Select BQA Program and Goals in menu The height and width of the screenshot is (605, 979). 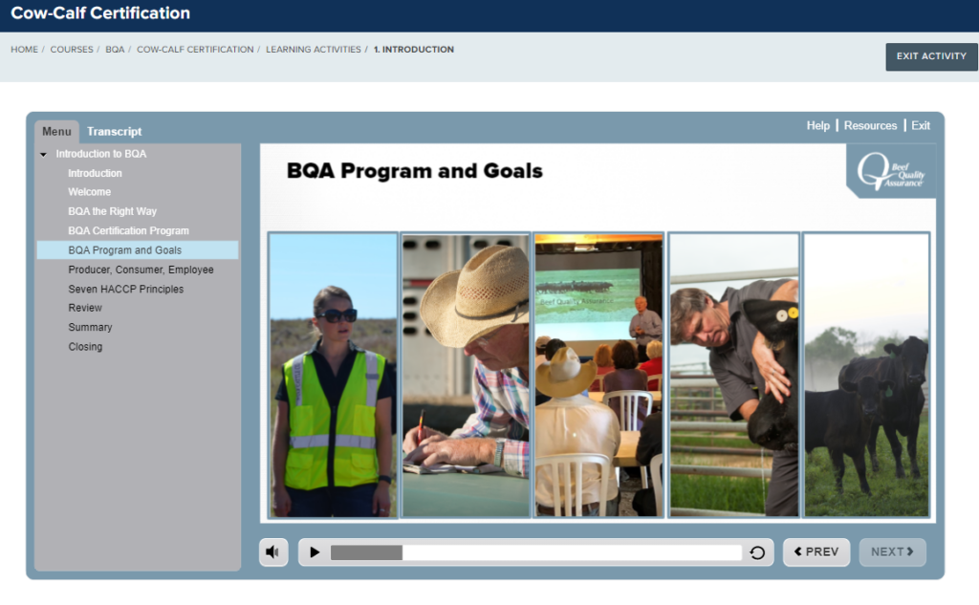138,249
